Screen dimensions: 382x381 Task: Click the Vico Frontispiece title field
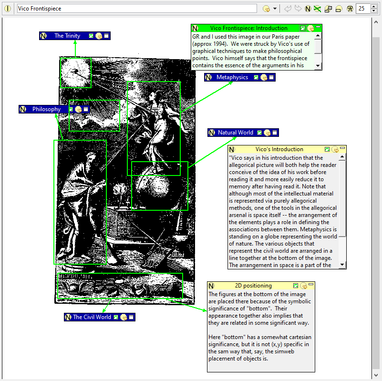click(137, 9)
